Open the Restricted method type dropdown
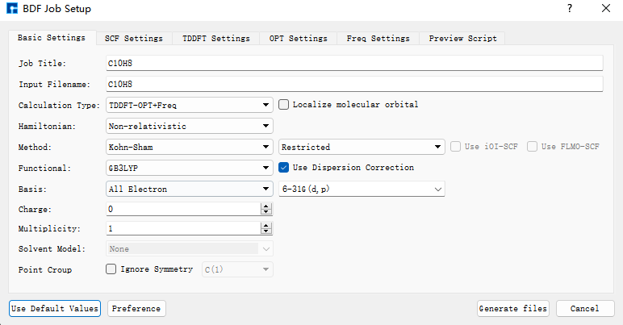The width and height of the screenshot is (623, 325). point(362,147)
